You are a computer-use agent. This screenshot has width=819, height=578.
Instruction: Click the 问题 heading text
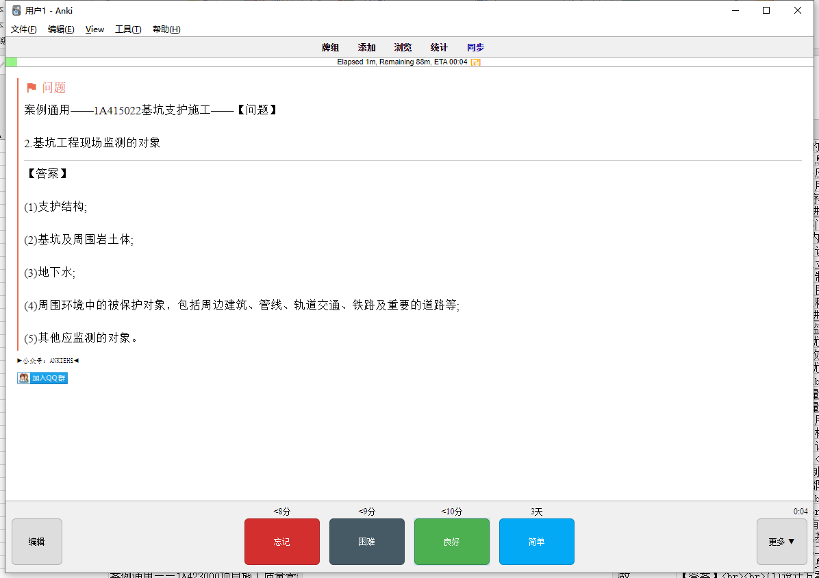(54, 88)
